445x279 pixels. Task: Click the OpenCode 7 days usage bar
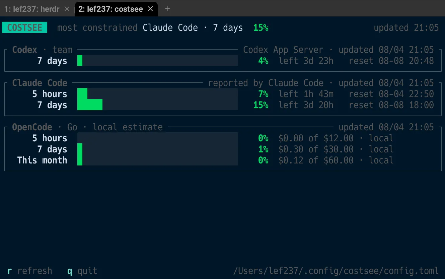pos(158,149)
